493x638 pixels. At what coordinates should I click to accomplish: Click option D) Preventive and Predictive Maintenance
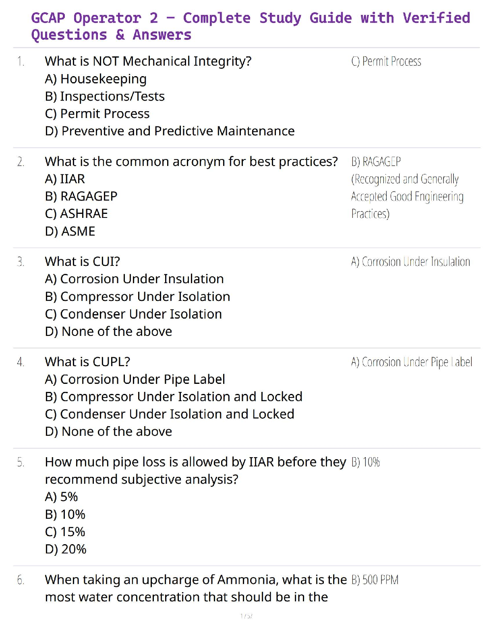coord(170,131)
